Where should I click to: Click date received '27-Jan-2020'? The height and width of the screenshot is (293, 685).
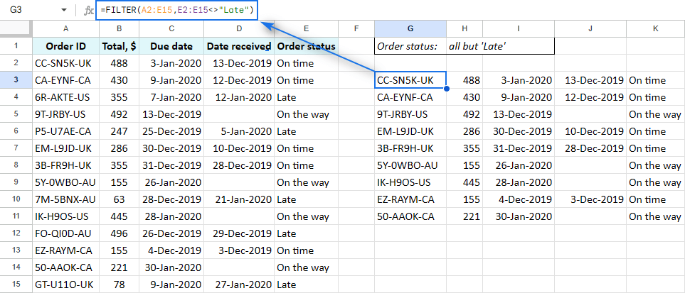tap(239, 284)
